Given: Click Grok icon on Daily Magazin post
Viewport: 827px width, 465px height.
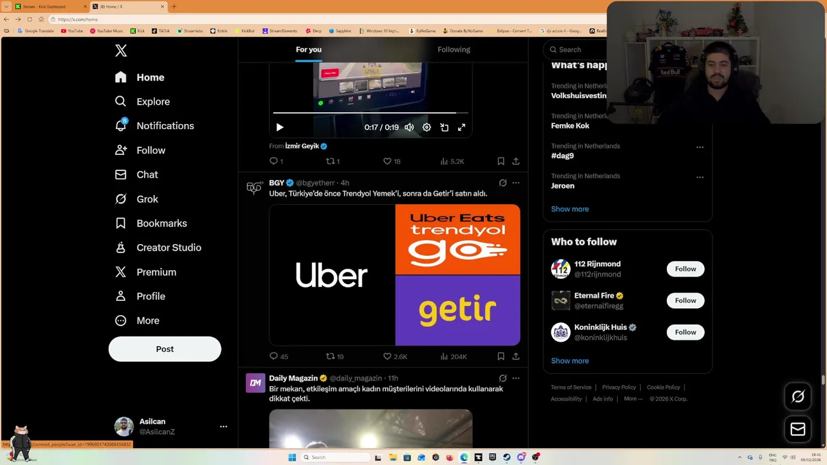Looking at the screenshot, I should click(x=503, y=378).
